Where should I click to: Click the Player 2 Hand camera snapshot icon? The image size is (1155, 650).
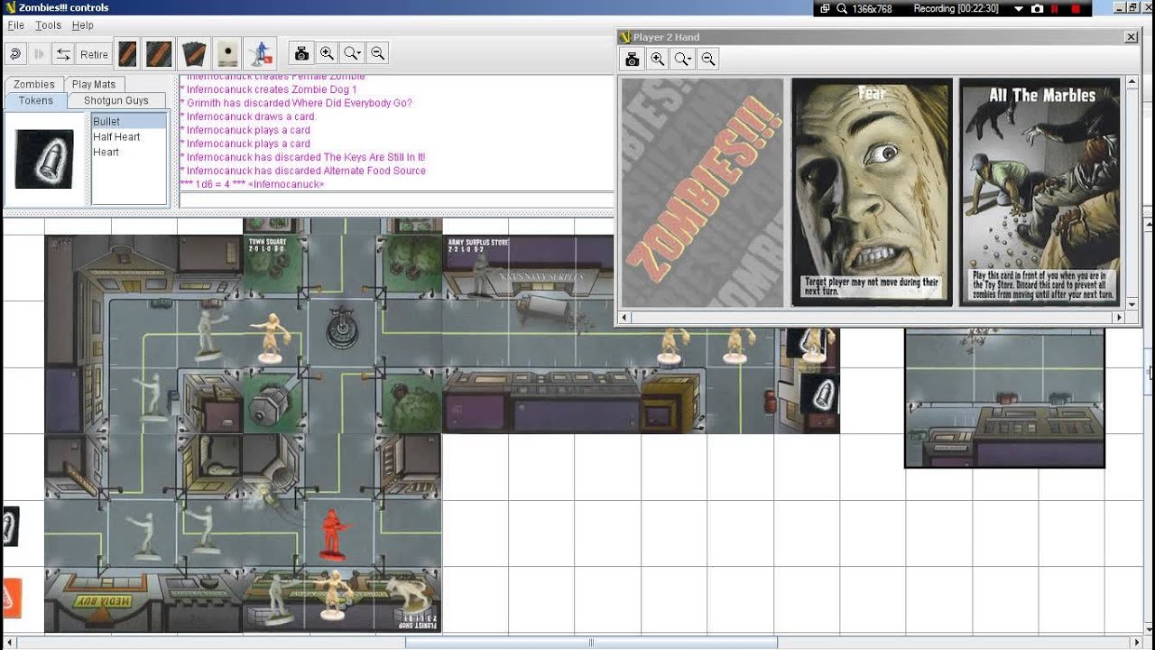click(x=633, y=60)
